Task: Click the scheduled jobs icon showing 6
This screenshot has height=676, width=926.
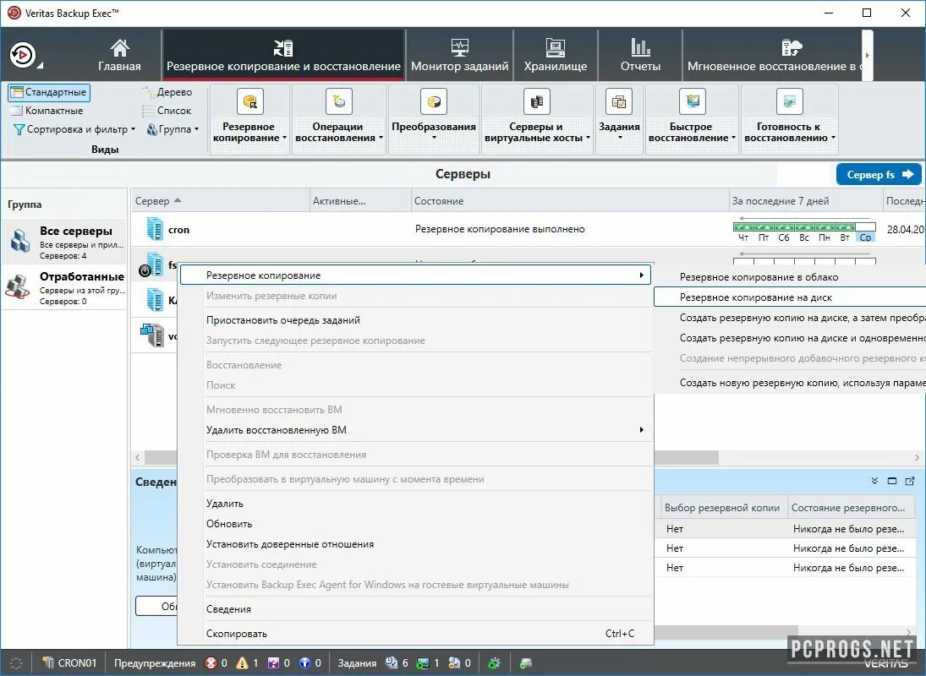Action: click(391, 663)
